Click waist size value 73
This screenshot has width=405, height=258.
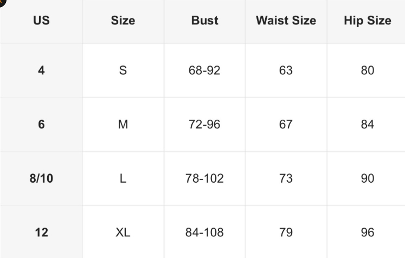coord(286,179)
